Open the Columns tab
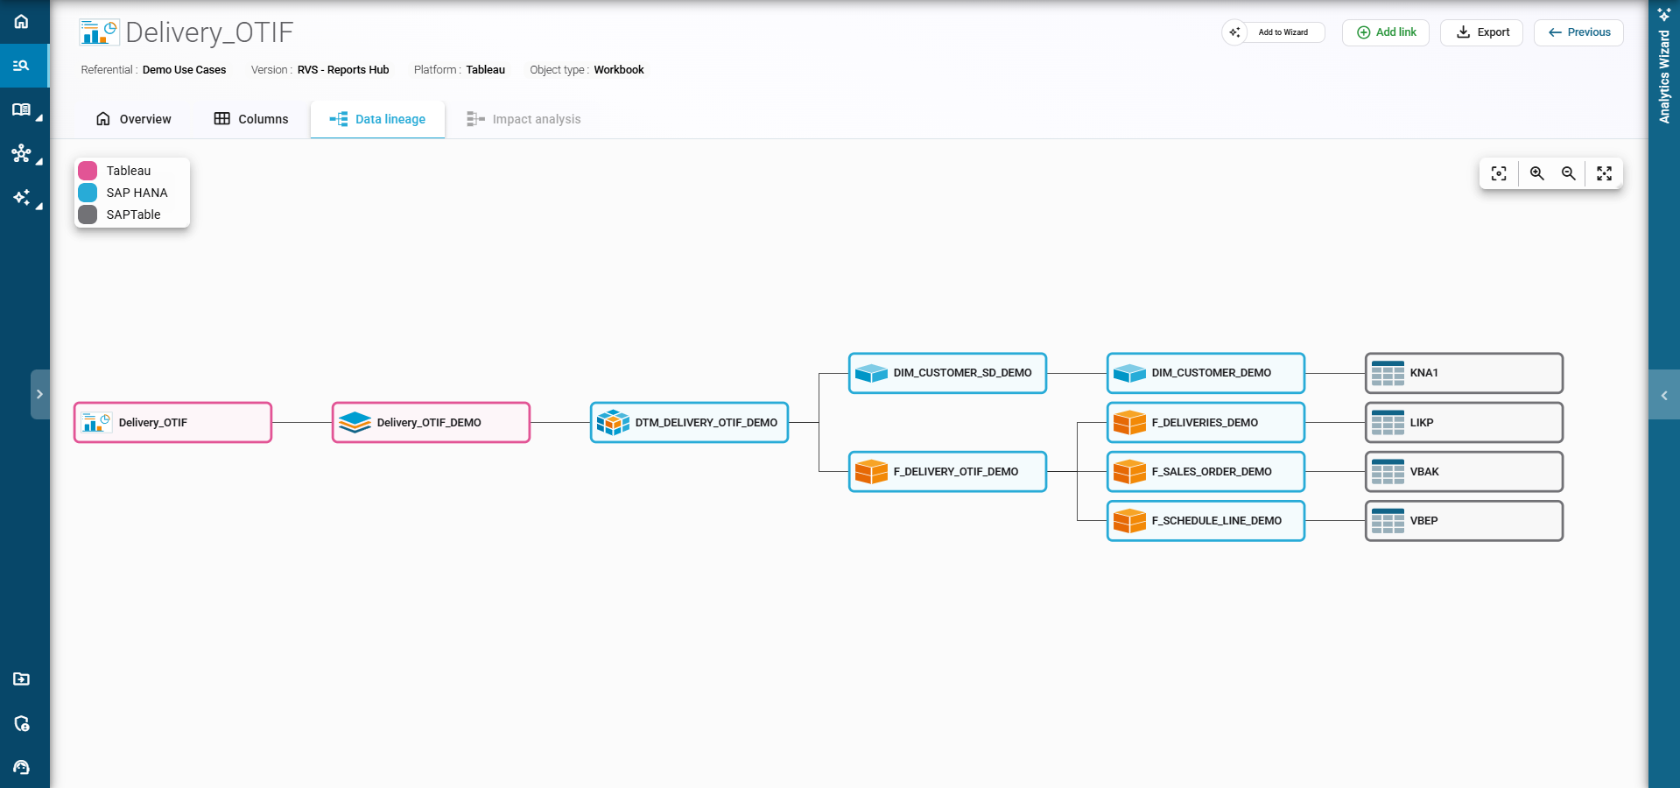Image resolution: width=1680 pixels, height=788 pixels. tap(250, 119)
